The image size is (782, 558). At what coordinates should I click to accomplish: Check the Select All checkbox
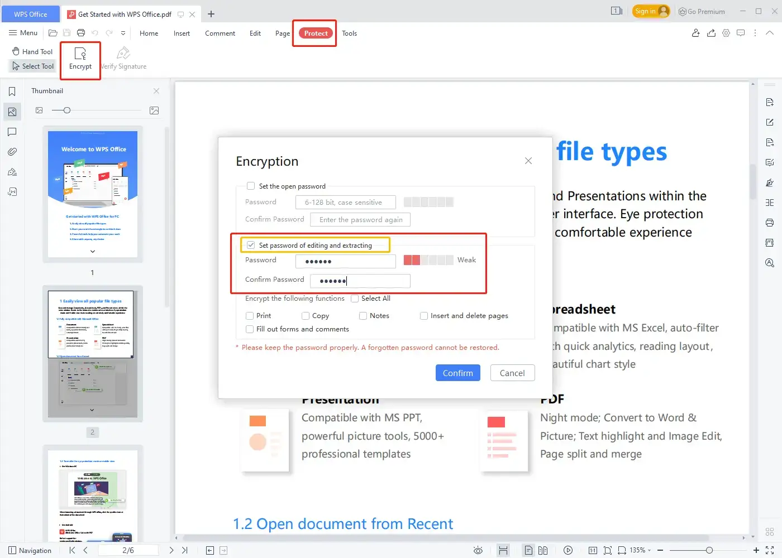pyautogui.click(x=355, y=299)
